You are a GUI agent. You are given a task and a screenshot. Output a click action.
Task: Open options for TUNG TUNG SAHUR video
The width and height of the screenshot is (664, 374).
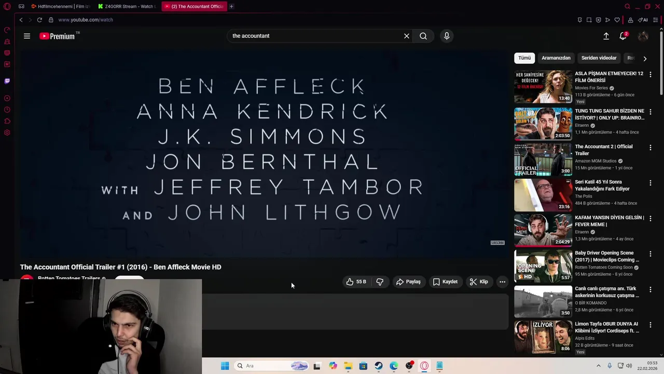tap(650, 112)
